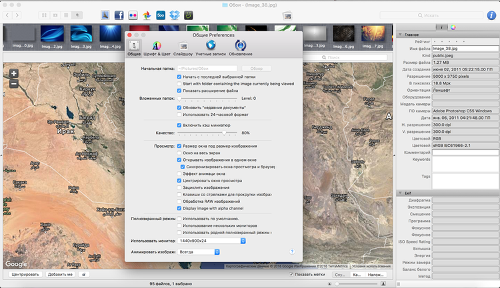The image size is (500, 288).
Task: Click the Имя файла field Image_38.jpg
Action: [465, 49]
